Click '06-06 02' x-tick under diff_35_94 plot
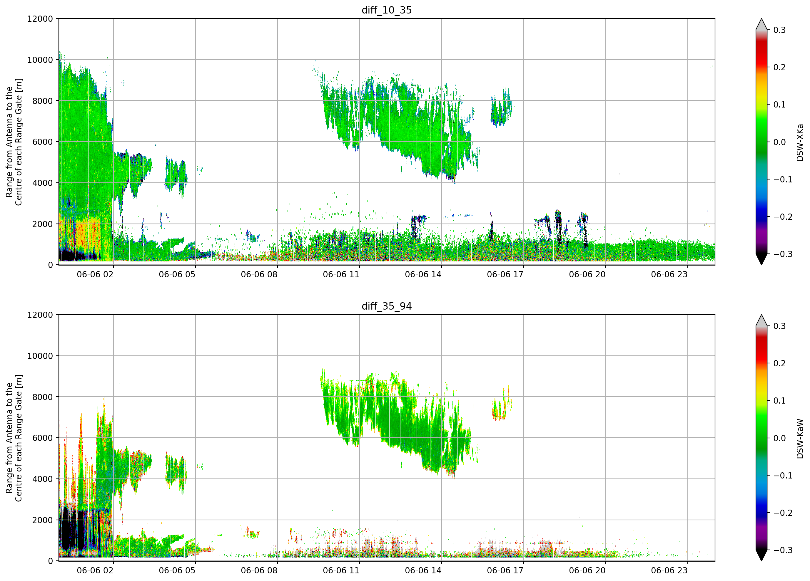 (95, 571)
